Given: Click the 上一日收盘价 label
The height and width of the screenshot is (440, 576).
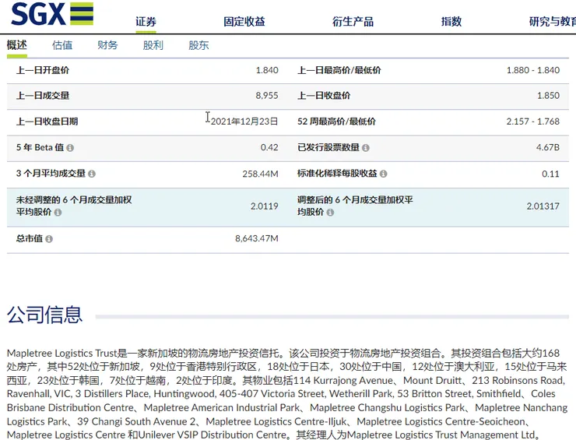Looking at the screenshot, I should pyautogui.click(x=324, y=96).
